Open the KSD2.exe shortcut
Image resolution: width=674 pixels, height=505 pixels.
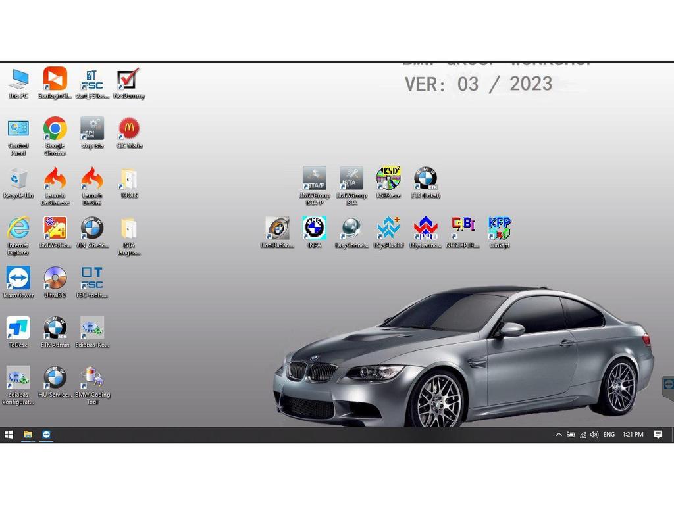(388, 179)
